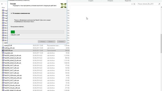The width and height of the screenshot is (162, 91).
Task: Click the Feb2006_XACT_x86.cab file icon
Action: (3, 68)
